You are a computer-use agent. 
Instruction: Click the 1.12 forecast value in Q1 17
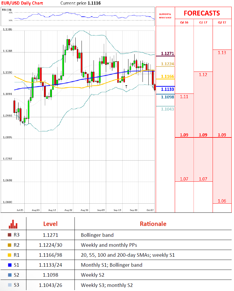203,75
